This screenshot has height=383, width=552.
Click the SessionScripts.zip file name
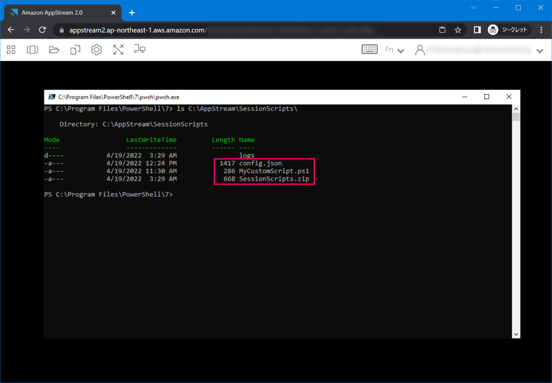(274, 179)
